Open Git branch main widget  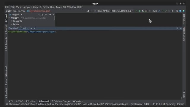[181, 104]
